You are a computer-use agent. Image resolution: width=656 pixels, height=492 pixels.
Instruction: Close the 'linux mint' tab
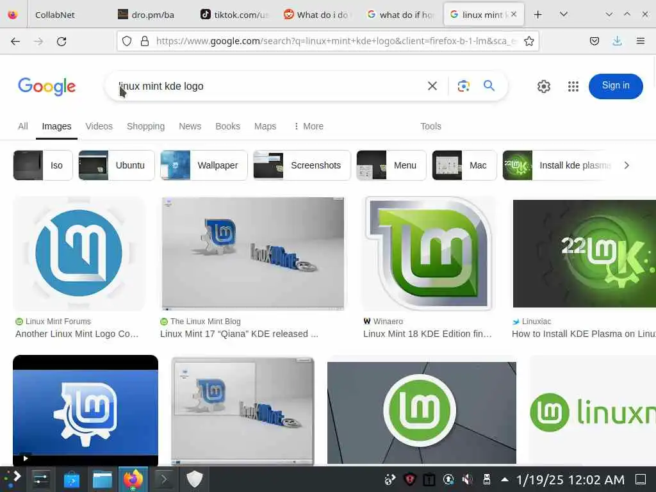point(514,14)
